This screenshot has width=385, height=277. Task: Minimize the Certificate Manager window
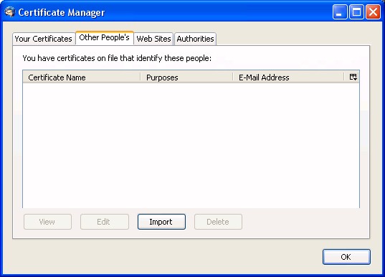point(340,11)
